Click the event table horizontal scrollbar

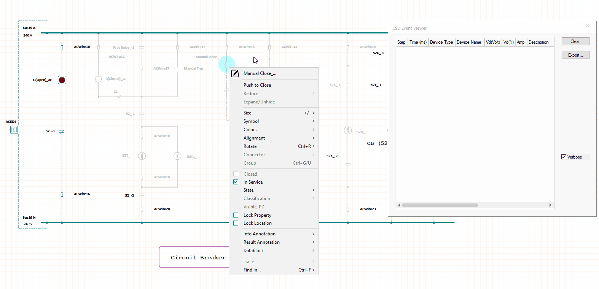pos(440,205)
